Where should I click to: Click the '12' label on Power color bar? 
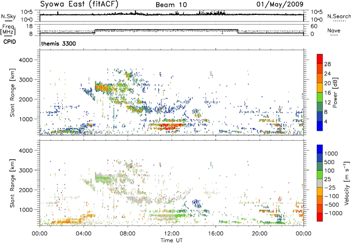[x=327, y=103]
